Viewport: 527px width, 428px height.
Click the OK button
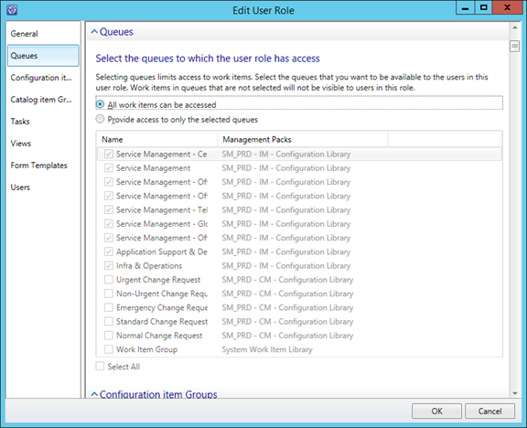click(436, 412)
